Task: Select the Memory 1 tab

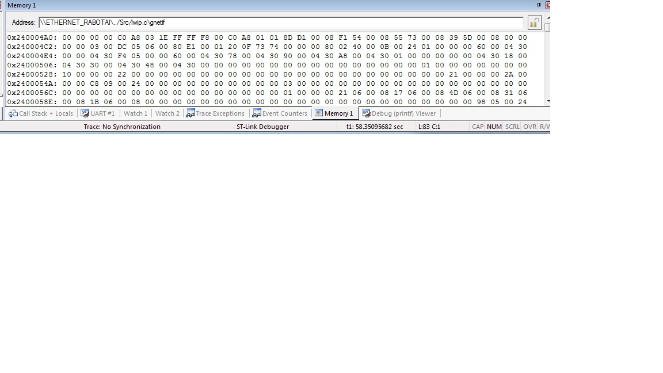Action: [334, 113]
